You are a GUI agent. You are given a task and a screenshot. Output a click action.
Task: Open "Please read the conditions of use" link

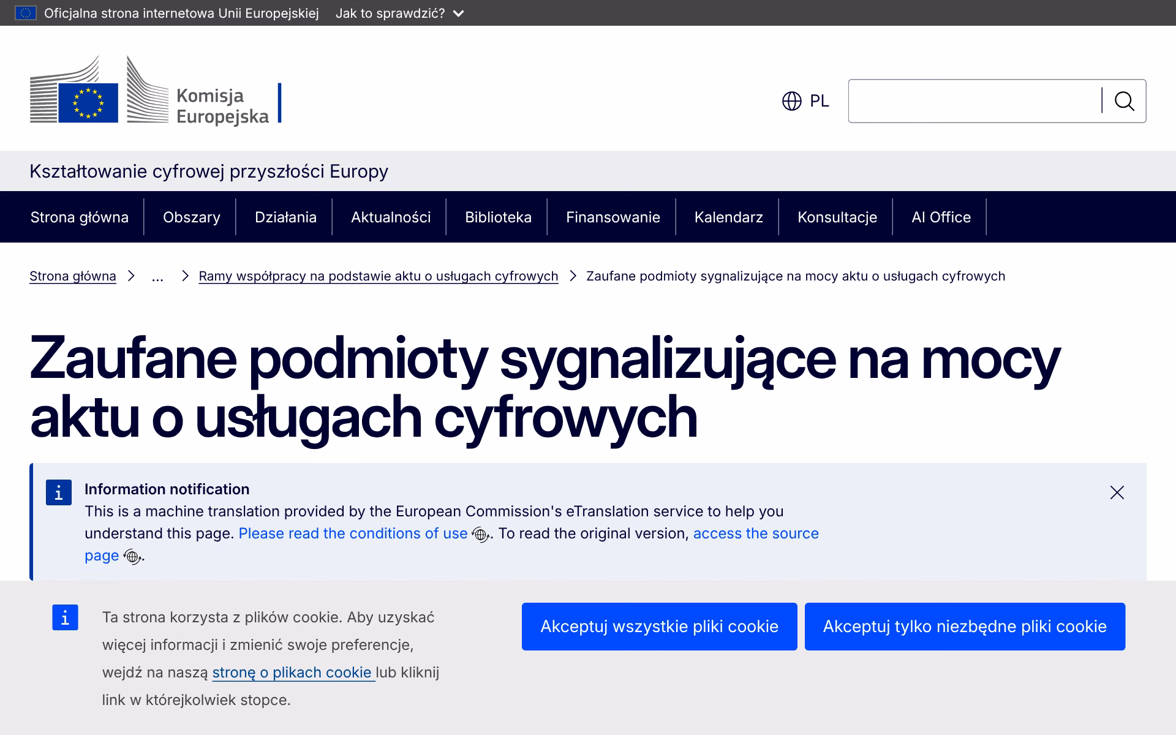tap(353, 533)
